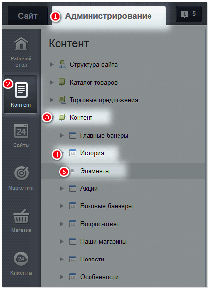Screen dimensions: 209x289
Task: Open the Сайты calendar icon
Action: pyautogui.click(x=21, y=131)
